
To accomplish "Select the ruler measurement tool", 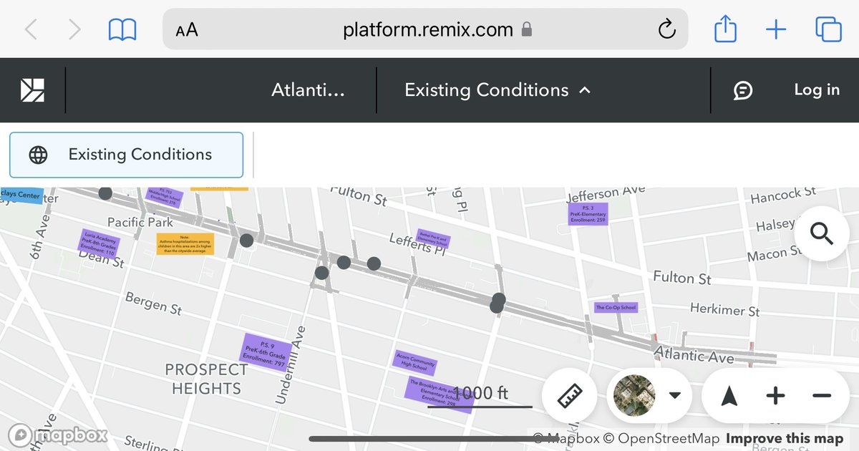I will [x=569, y=395].
